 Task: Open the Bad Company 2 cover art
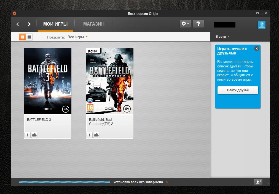[x=110, y=81]
